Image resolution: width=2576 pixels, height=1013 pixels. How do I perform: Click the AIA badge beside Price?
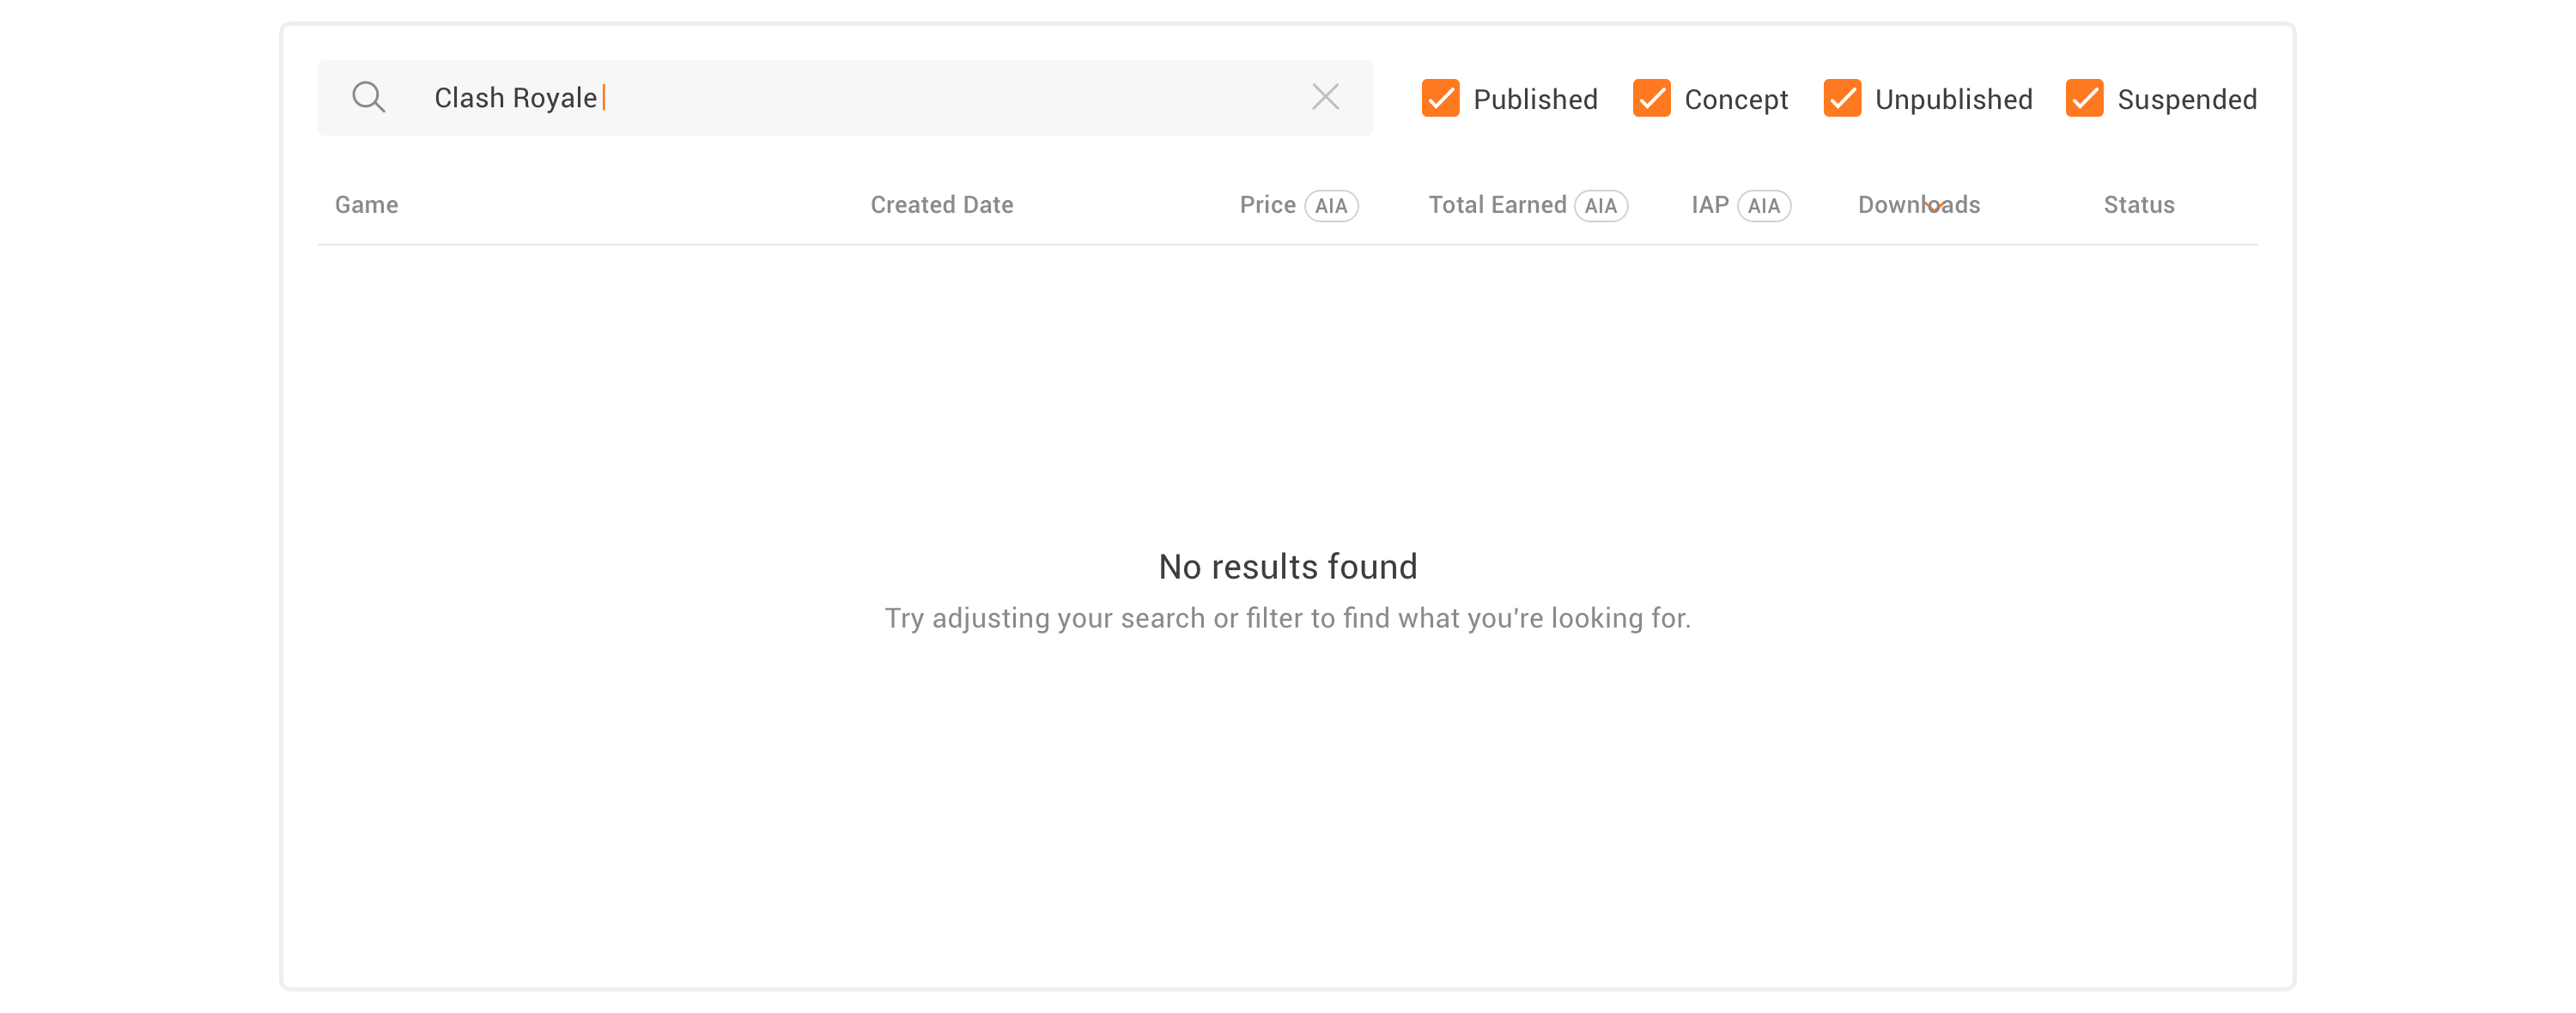1331,206
